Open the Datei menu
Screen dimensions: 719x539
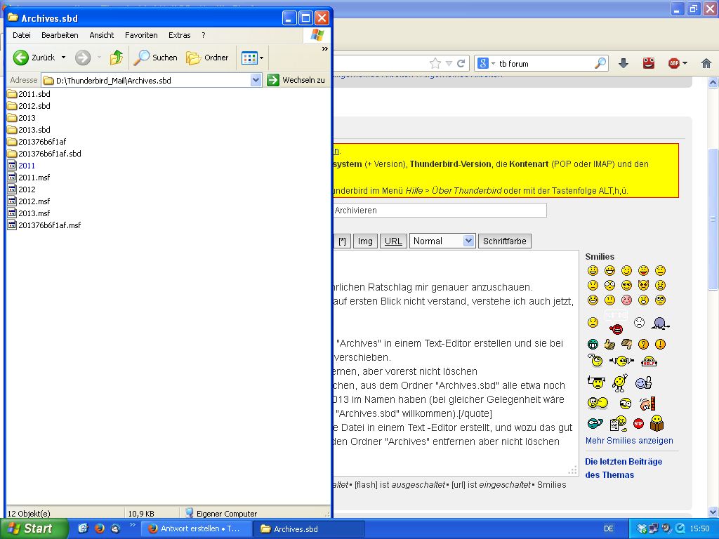22,35
